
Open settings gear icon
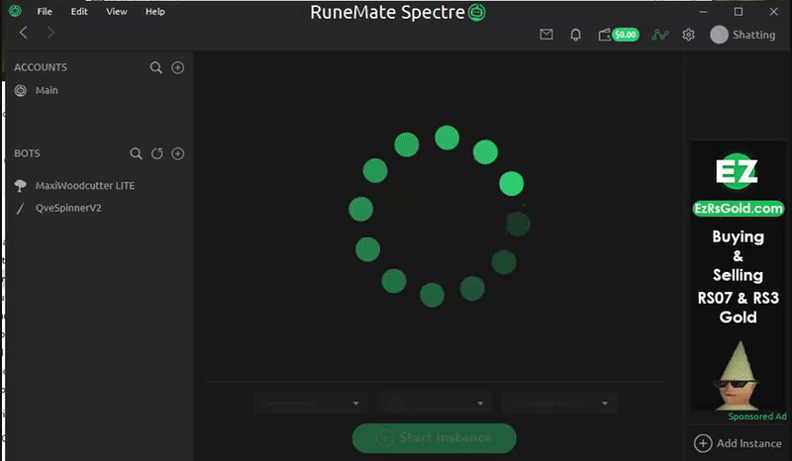click(x=688, y=35)
